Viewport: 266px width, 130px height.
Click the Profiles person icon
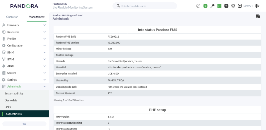4,39
